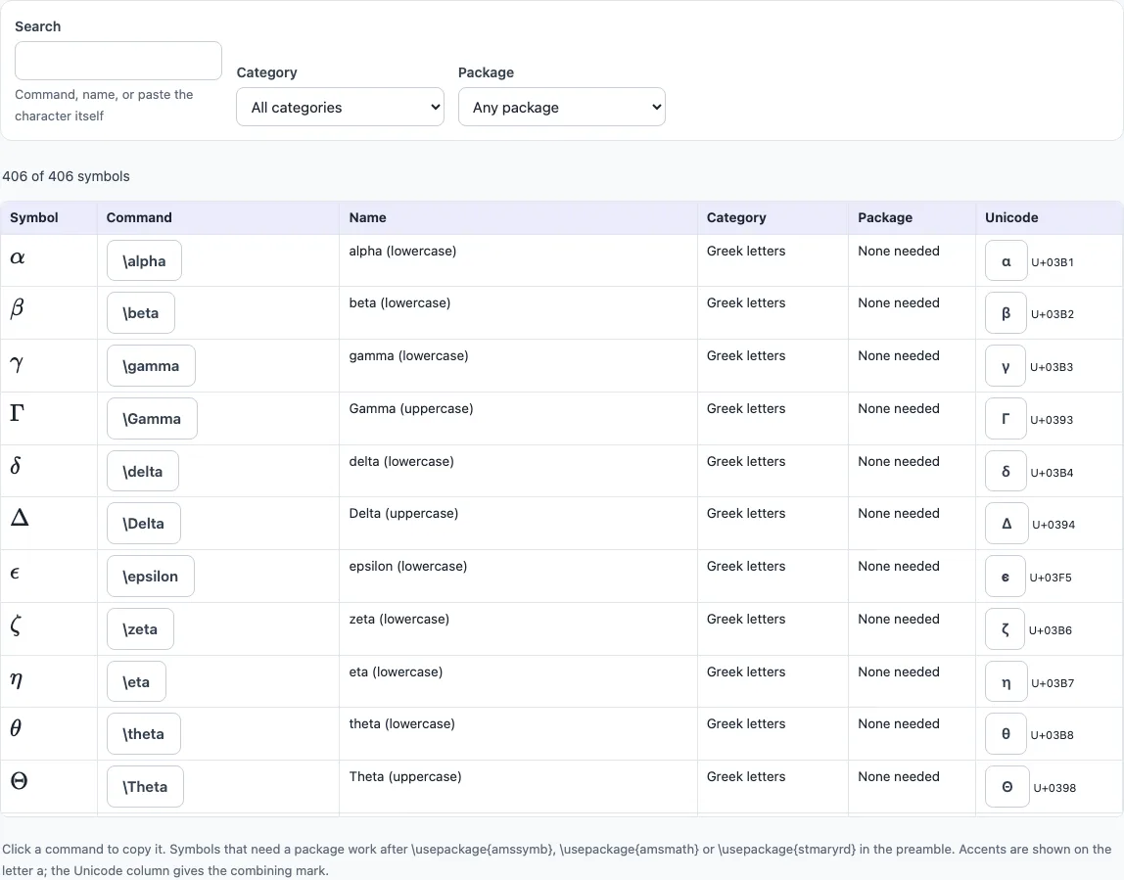
Task: Sort by the Category column header
Action: coord(736,218)
